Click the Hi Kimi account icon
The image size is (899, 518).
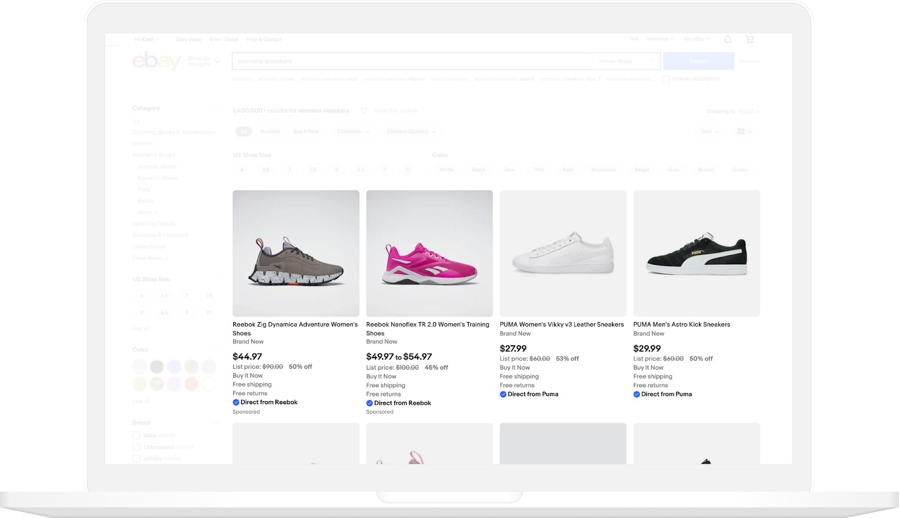click(x=145, y=39)
